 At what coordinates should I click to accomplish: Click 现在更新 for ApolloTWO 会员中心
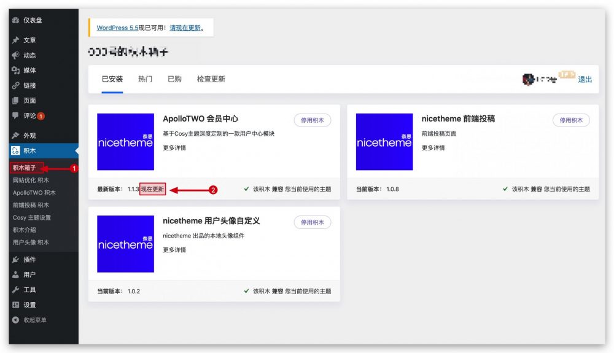[153, 189]
